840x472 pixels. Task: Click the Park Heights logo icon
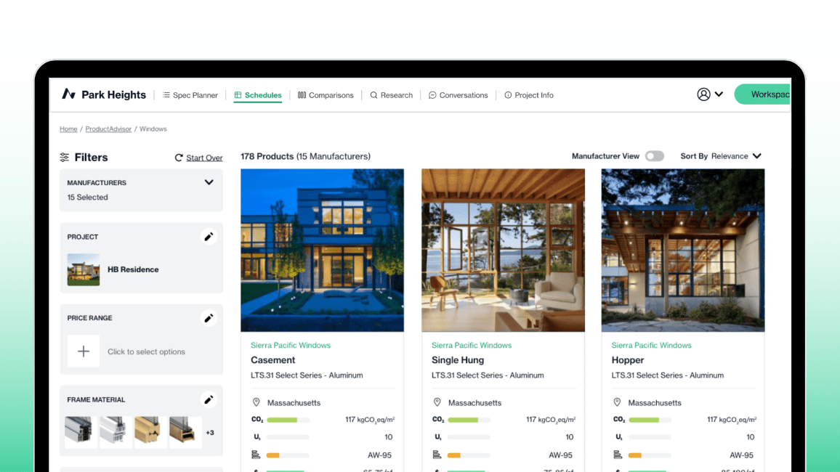click(x=68, y=94)
